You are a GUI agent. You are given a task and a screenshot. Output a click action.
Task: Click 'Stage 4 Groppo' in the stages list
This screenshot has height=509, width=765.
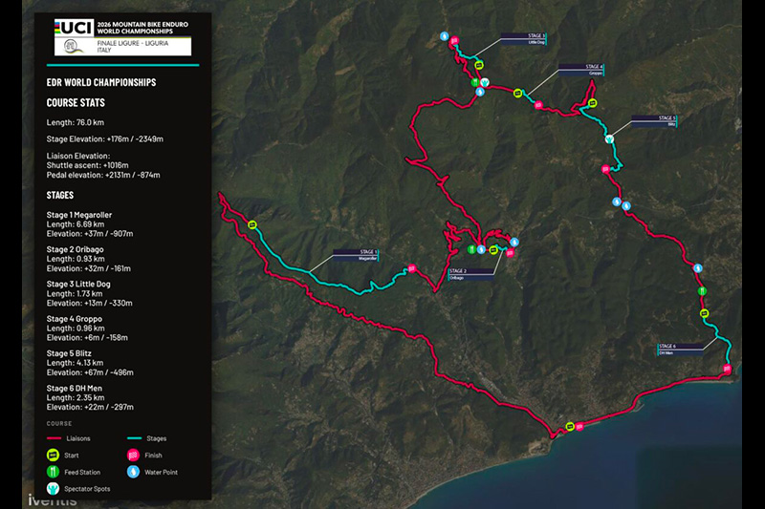click(75, 319)
